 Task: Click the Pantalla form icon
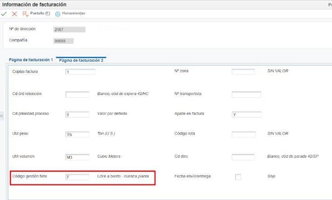click(x=25, y=14)
